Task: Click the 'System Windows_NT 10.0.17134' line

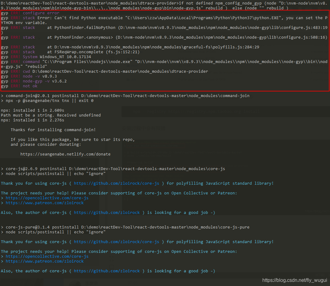Action: click(x=46, y=57)
